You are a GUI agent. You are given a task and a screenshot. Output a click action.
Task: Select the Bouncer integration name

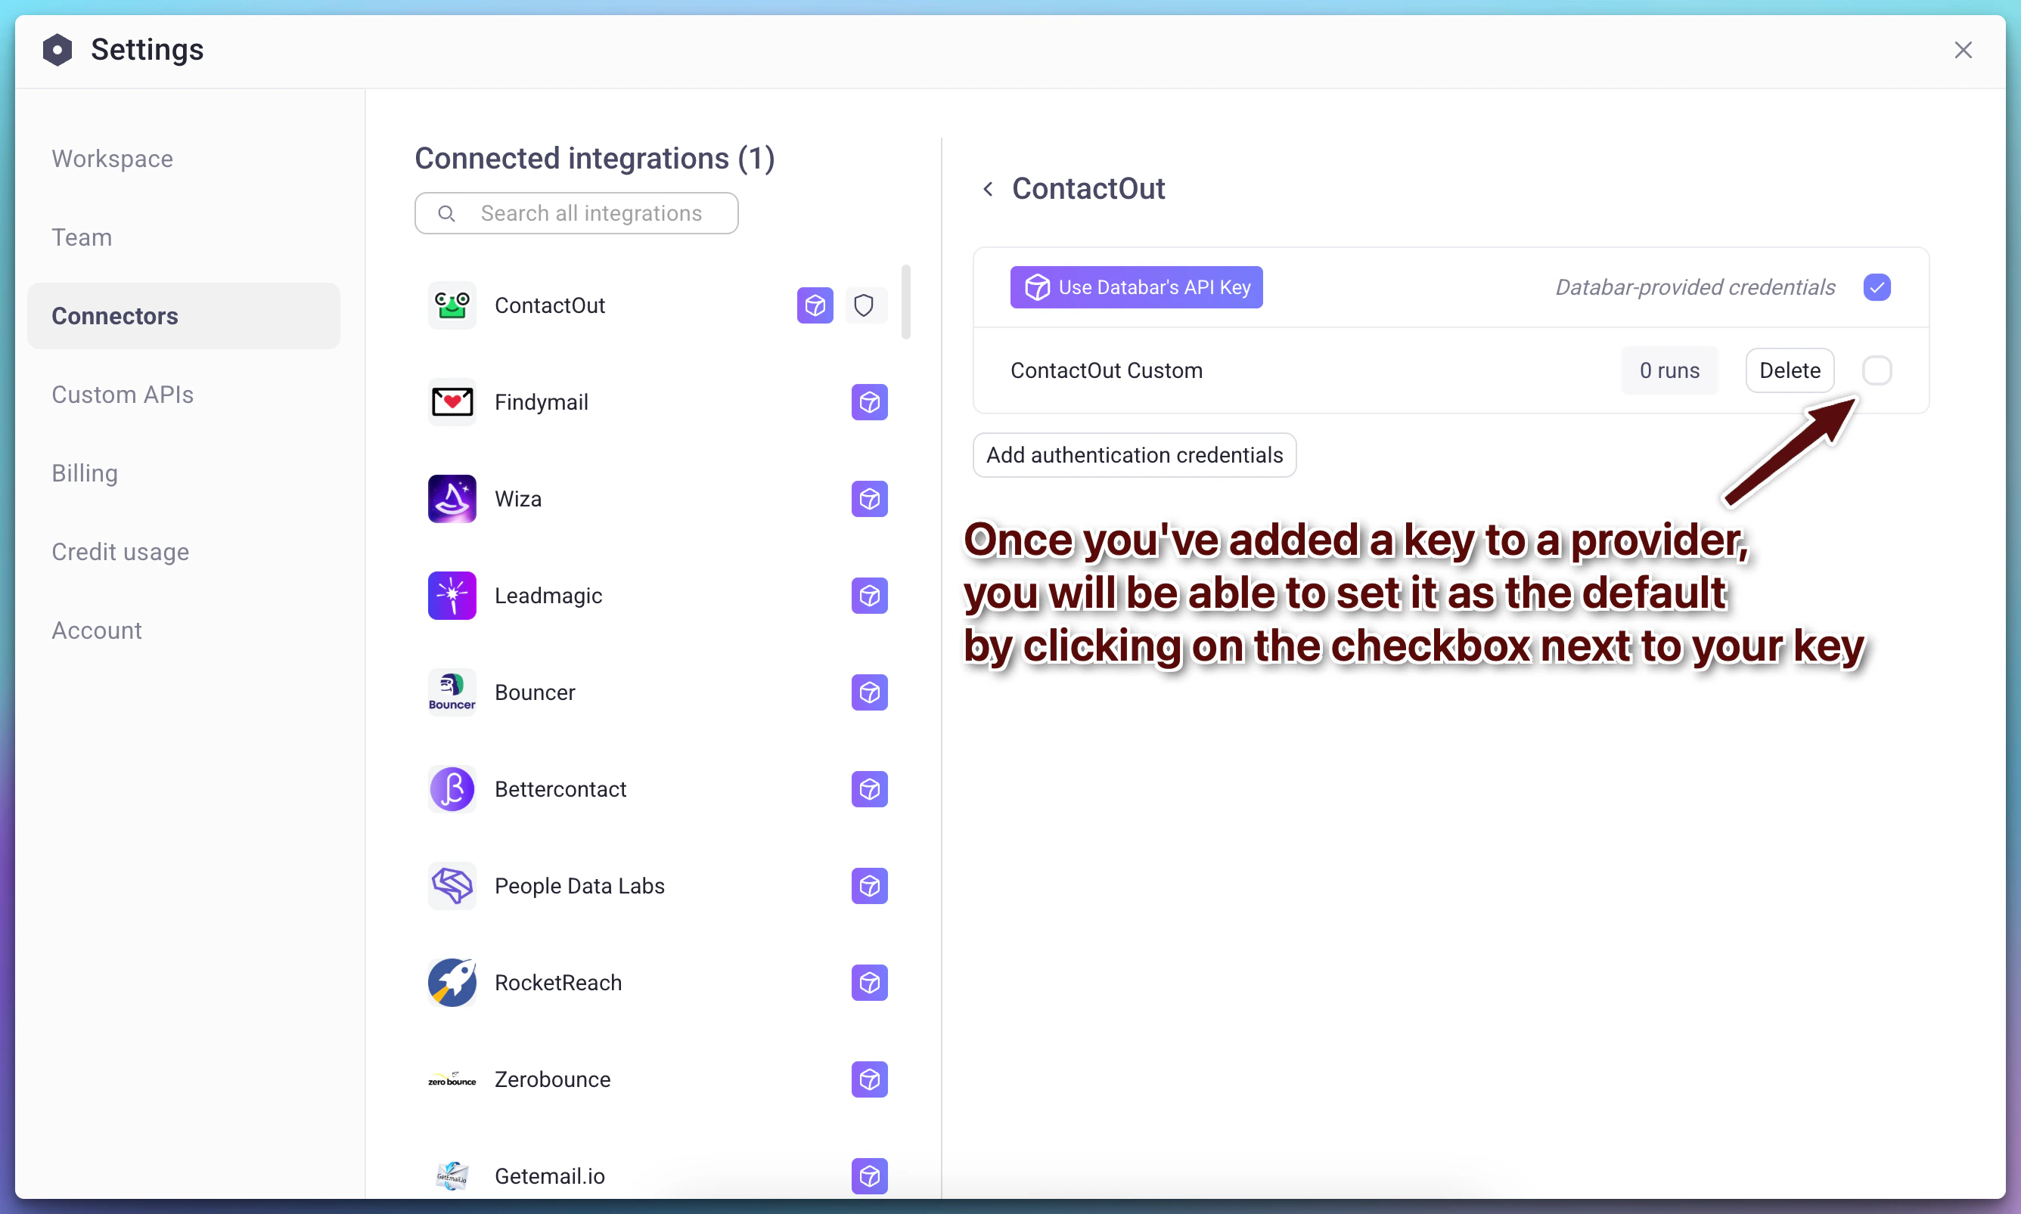click(535, 692)
